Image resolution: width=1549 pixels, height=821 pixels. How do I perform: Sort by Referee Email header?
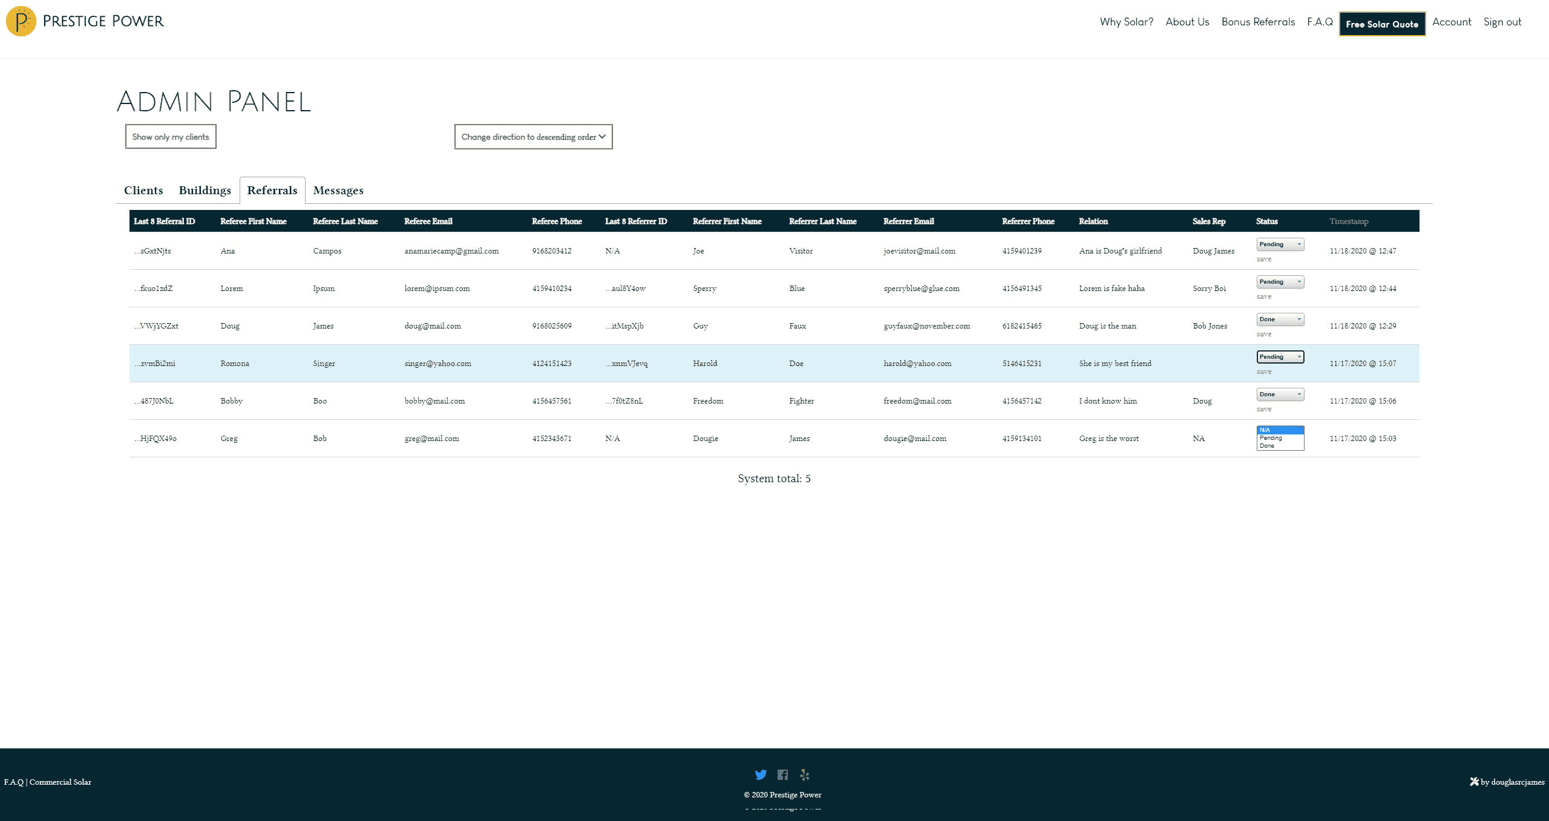point(428,221)
